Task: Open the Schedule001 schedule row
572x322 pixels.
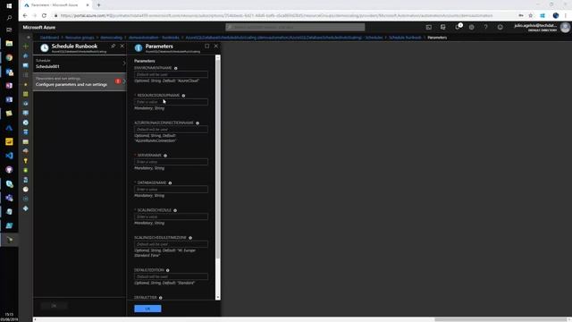Action: click(x=80, y=64)
